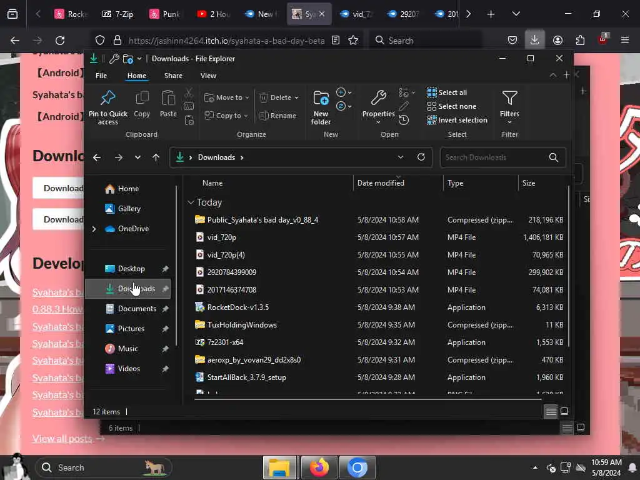Viewport: 640px width, 480px height.
Task: Expand the OneDrive tree node
Action: pos(94,229)
